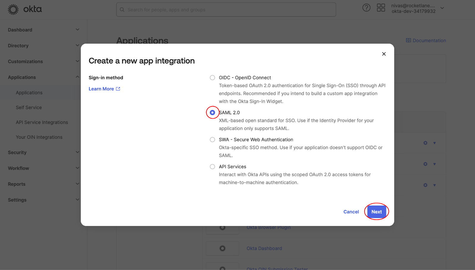The height and width of the screenshot is (270, 475).
Task: Select the API Services radio button
Action: [212, 167]
